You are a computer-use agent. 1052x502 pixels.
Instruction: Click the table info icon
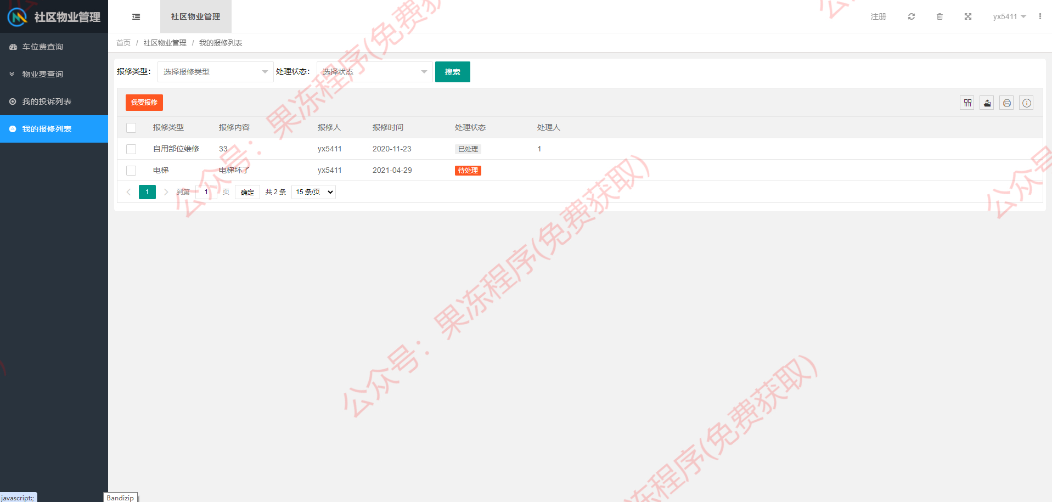pyautogui.click(x=1027, y=103)
